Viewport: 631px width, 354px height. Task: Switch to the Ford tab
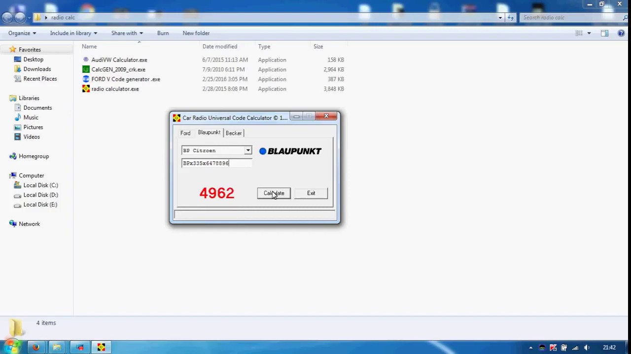185,133
